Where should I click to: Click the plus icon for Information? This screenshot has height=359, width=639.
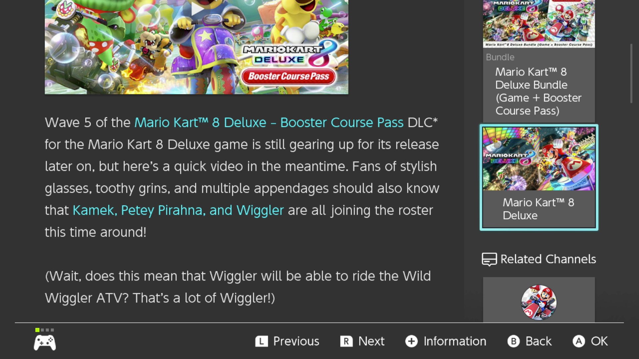[x=411, y=341]
